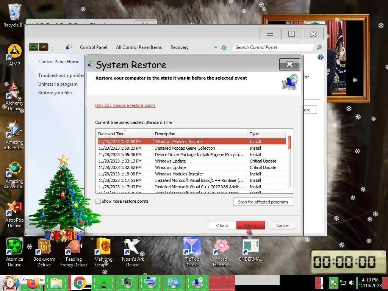Open Word Harmony shortcut
This screenshot has width=388, height=291.
[x=221, y=253]
